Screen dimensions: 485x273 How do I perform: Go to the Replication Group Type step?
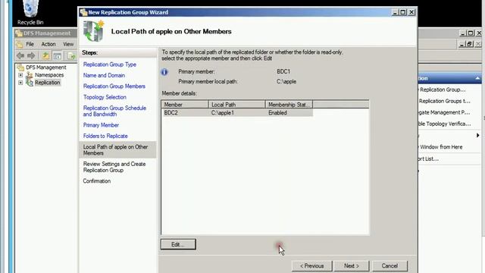[x=109, y=64]
